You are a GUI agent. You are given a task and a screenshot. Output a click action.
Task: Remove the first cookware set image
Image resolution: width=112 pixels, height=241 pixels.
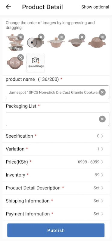tap(20, 37)
